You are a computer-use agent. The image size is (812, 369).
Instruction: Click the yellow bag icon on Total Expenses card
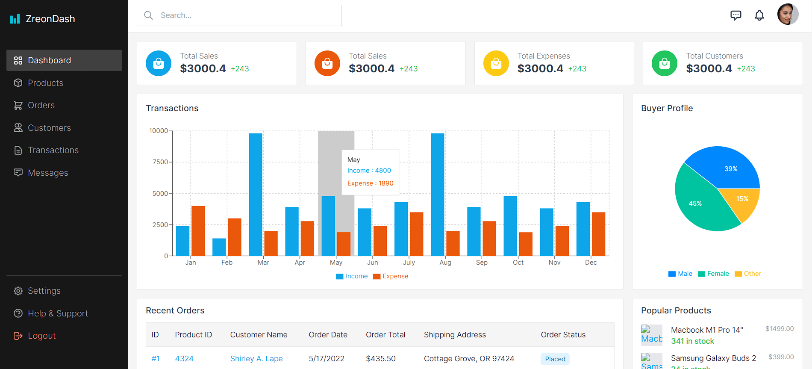(496, 63)
